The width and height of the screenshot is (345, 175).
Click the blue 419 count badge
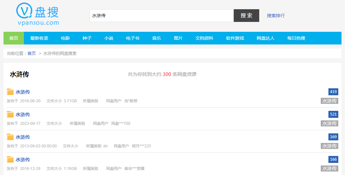[333, 92]
